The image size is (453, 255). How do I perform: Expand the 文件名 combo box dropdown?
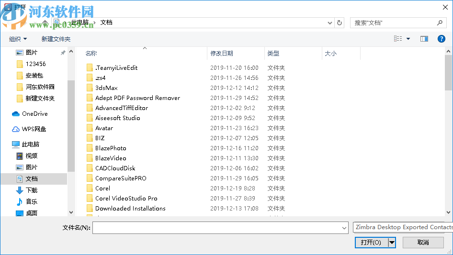344,228
